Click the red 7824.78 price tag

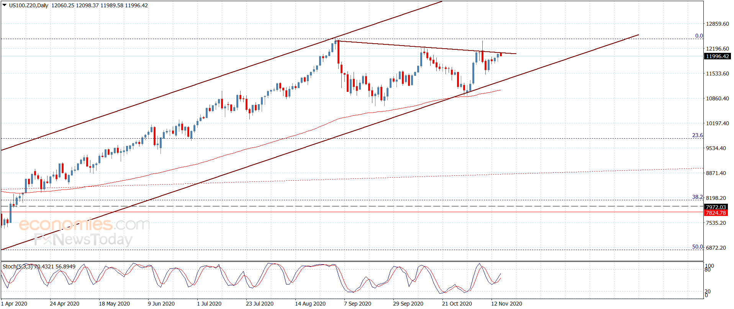point(716,213)
